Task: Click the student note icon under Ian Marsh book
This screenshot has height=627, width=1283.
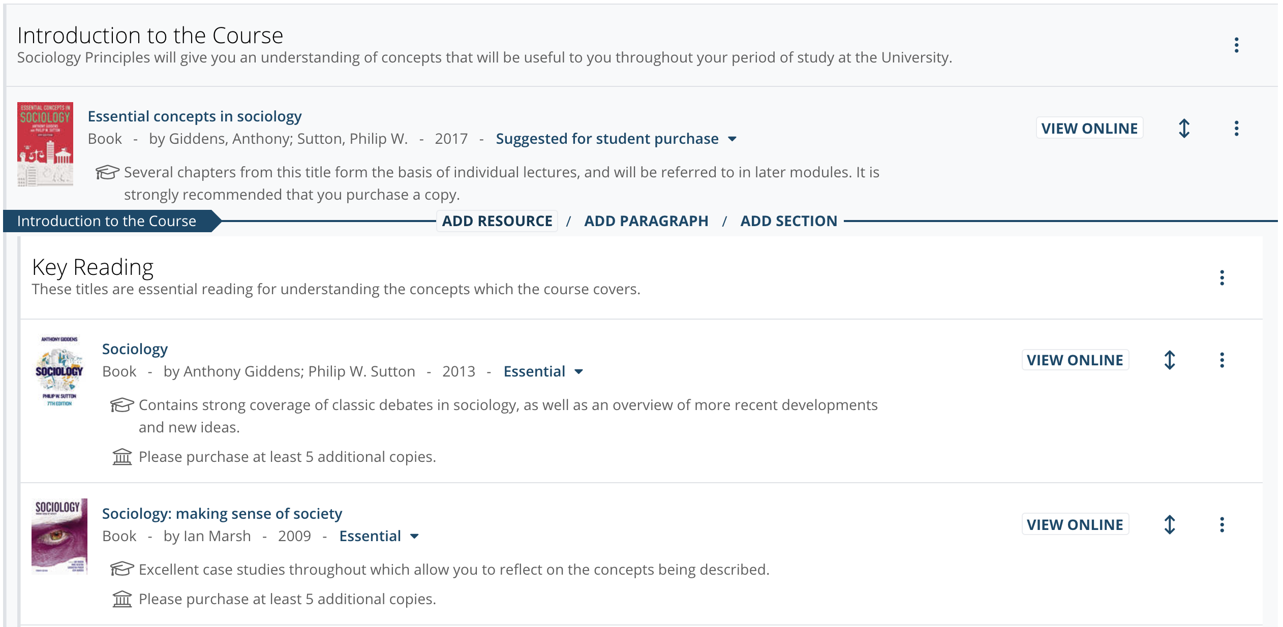Action: pos(122,569)
